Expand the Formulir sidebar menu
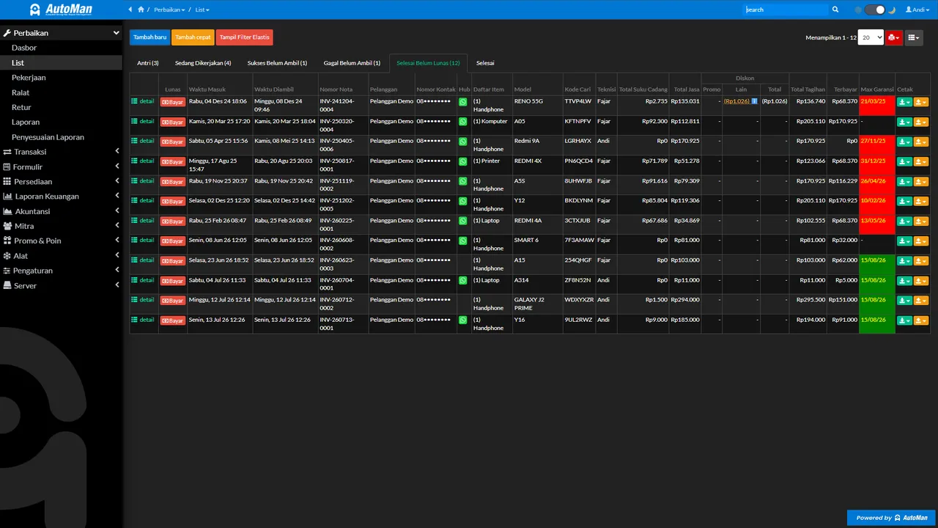This screenshot has height=528, width=938. (x=61, y=166)
